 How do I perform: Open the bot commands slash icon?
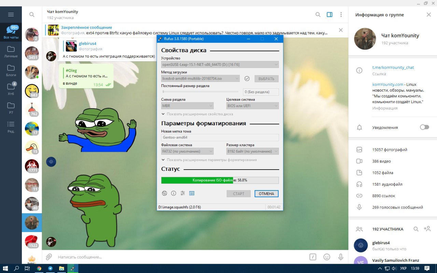click(313, 257)
